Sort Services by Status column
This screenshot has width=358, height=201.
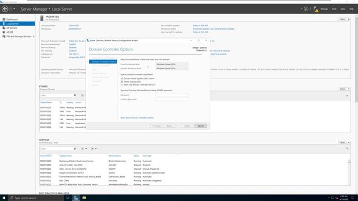[136, 156]
